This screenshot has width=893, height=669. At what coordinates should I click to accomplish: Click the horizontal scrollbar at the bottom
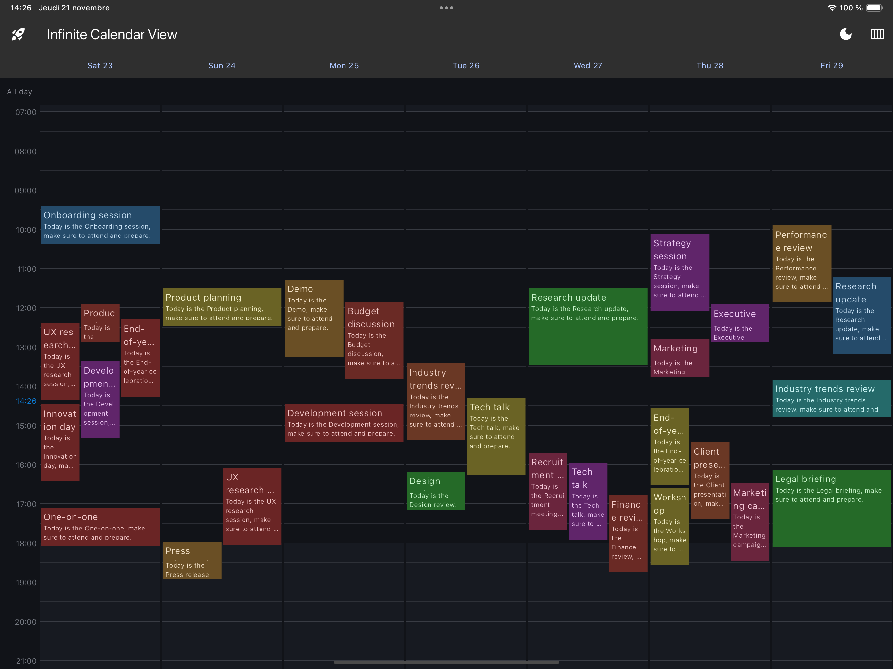tap(446, 662)
